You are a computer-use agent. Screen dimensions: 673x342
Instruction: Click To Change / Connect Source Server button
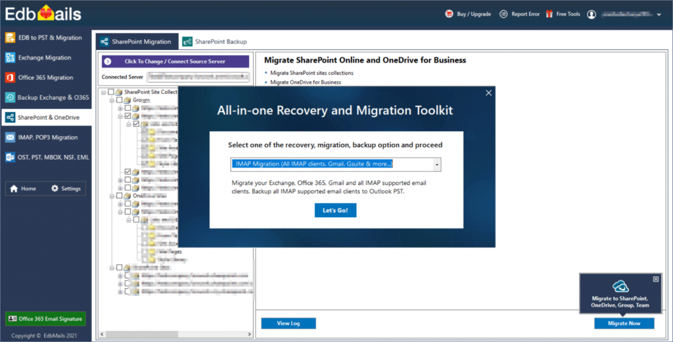click(x=175, y=61)
